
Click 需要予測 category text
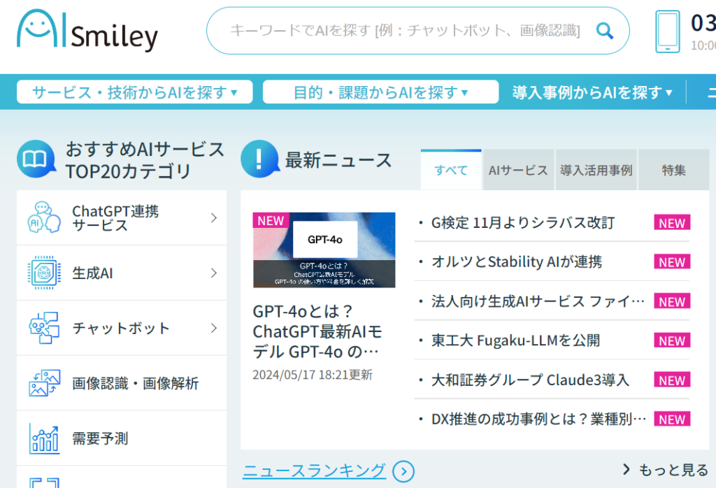(x=100, y=438)
